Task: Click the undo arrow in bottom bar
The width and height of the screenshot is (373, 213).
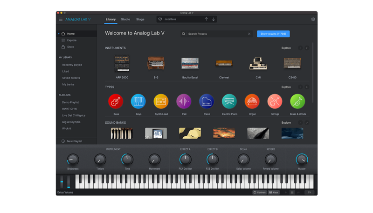Action: [286, 193]
